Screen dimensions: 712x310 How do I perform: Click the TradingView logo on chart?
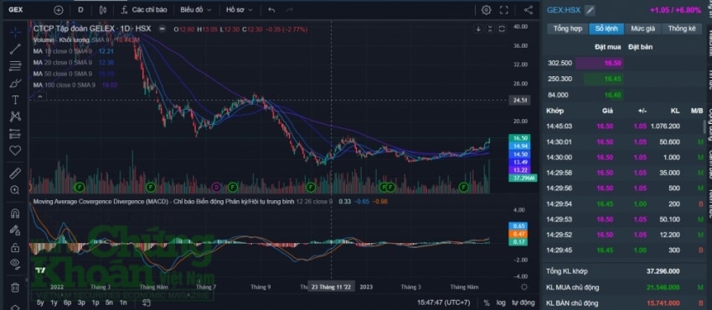click(40, 270)
